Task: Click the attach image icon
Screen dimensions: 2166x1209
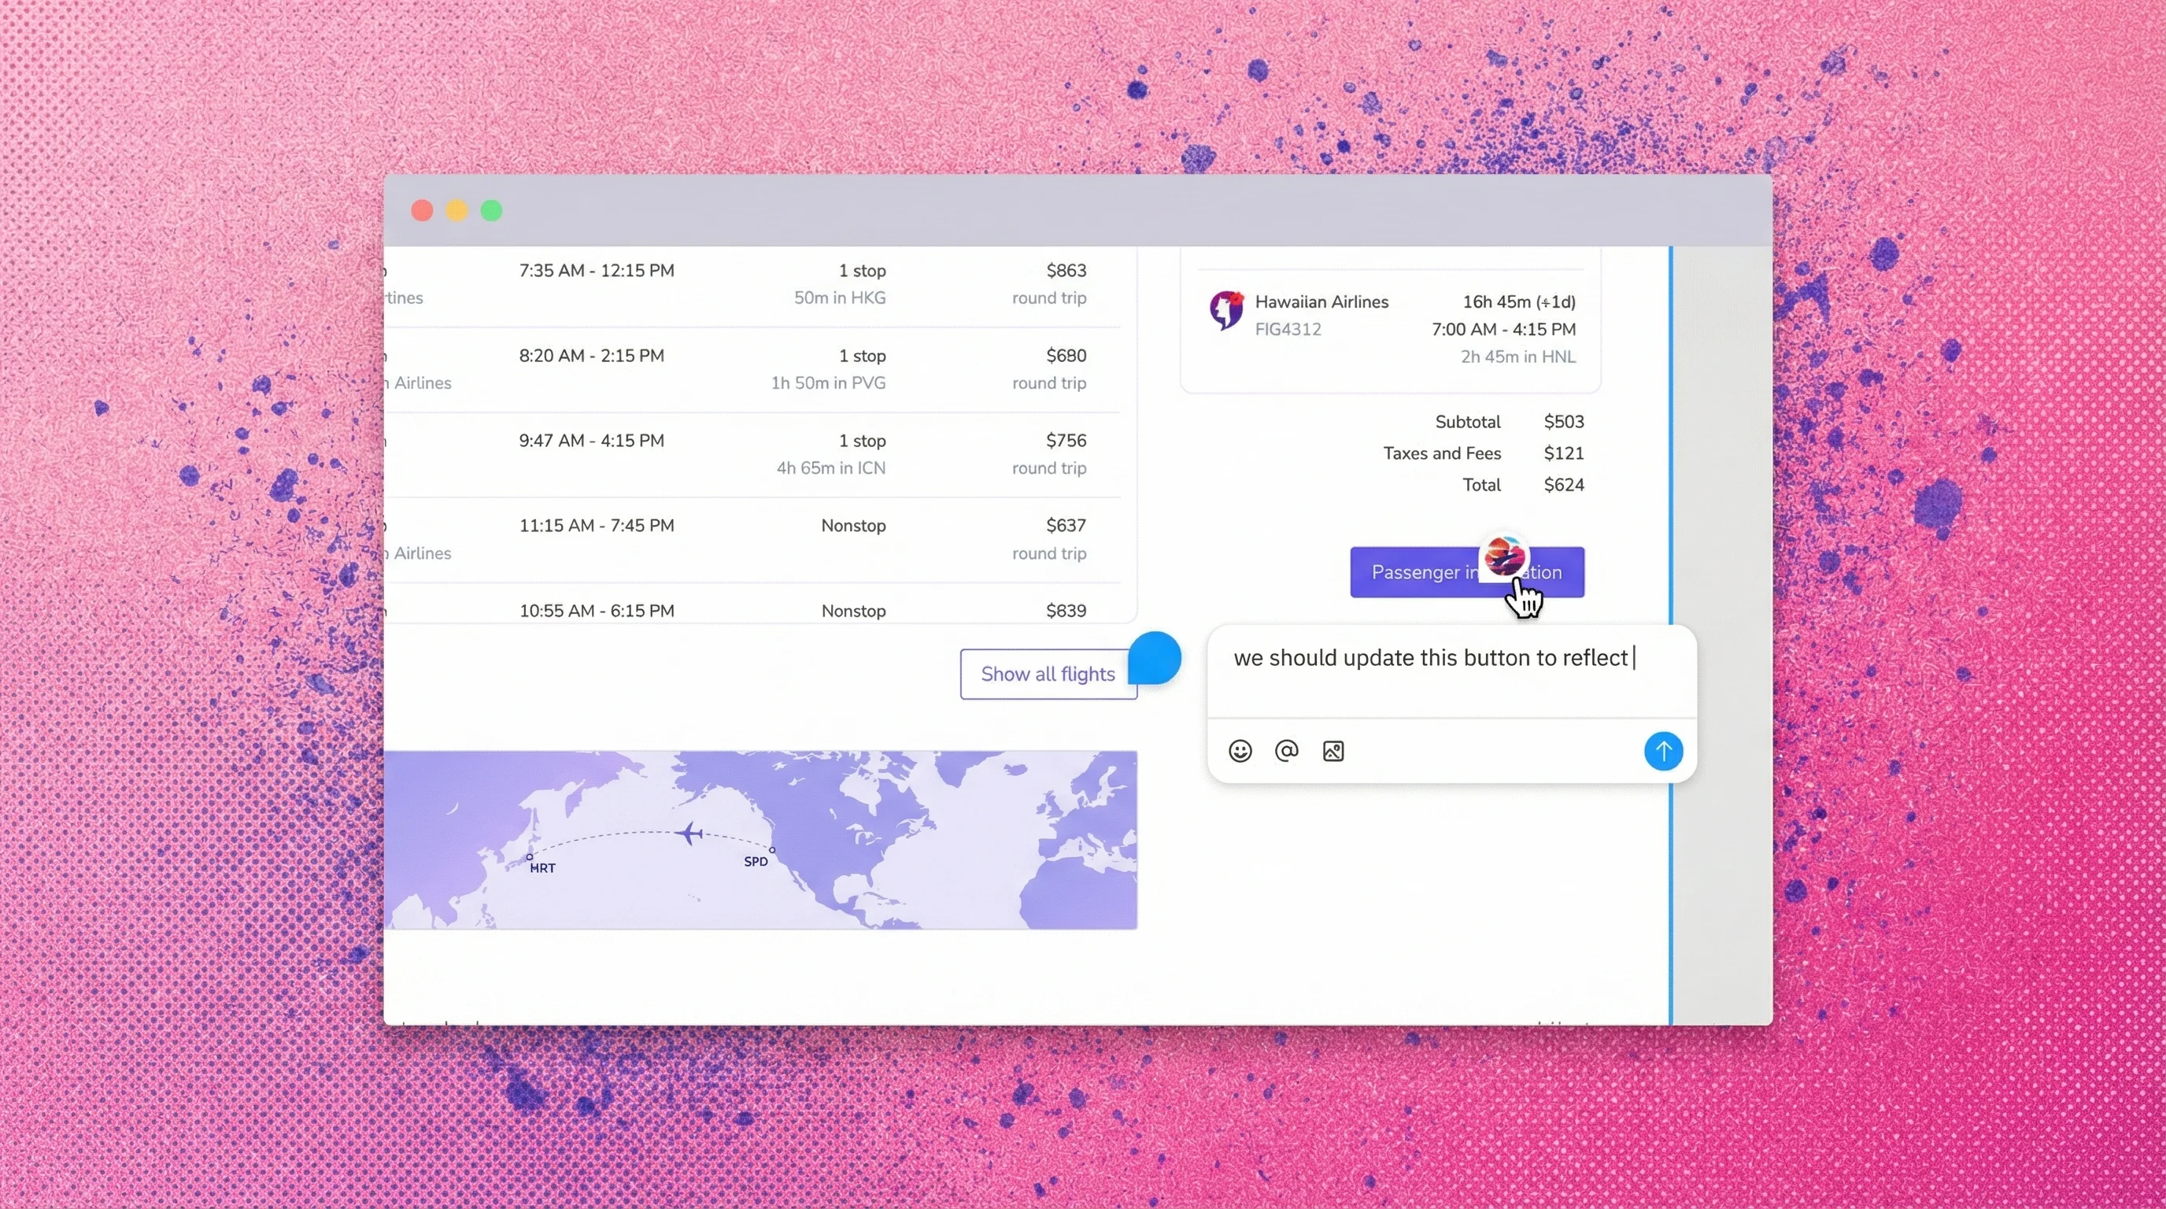Action: (1332, 751)
